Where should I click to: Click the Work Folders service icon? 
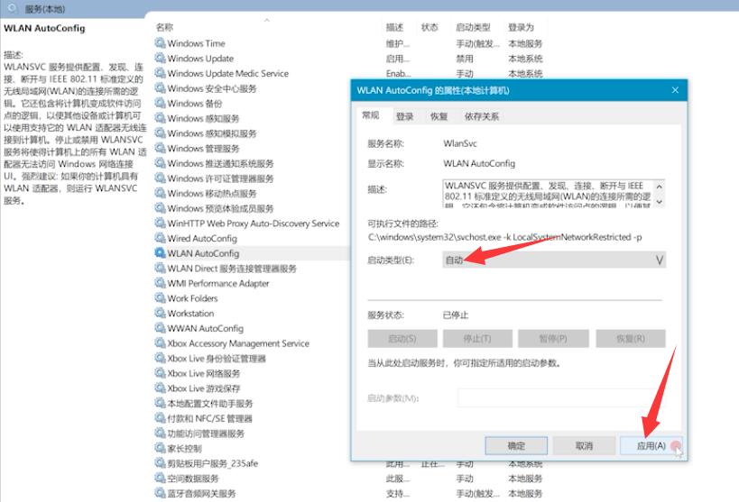161,298
